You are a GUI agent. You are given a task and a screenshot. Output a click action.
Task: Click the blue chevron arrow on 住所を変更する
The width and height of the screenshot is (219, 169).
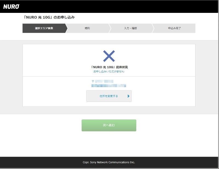click(x=128, y=96)
